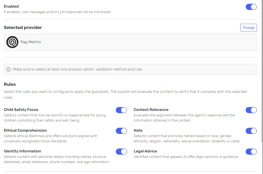
Task: Toggle the Hate detection rule
Action: 251,131
